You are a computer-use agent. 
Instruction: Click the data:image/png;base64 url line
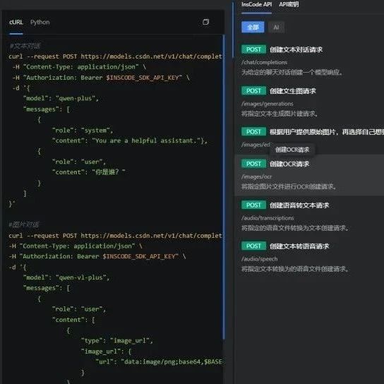[x=159, y=361]
